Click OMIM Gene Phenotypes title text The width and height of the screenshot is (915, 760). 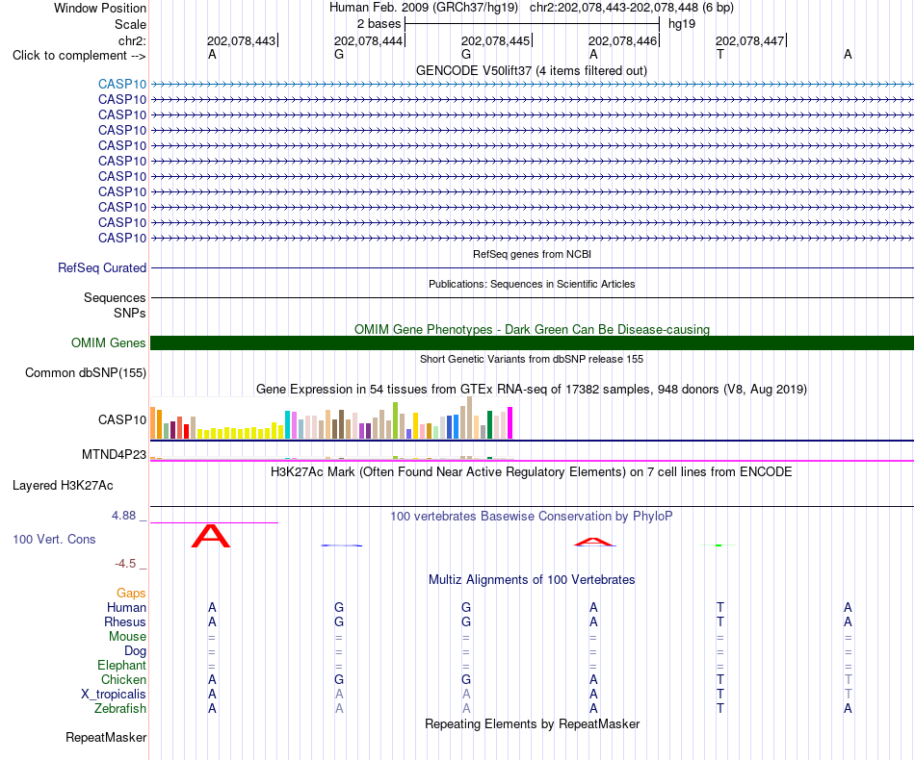click(x=532, y=329)
